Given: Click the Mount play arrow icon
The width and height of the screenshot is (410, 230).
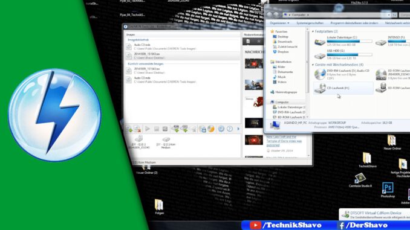Looking at the screenshot, I should pos(148,129).
